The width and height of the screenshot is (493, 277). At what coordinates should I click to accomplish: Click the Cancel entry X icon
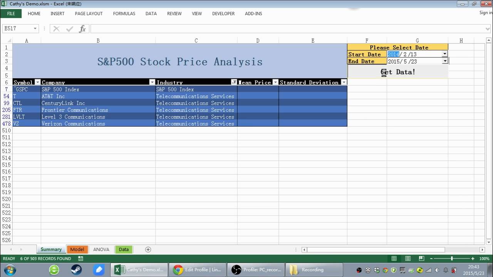56,29
